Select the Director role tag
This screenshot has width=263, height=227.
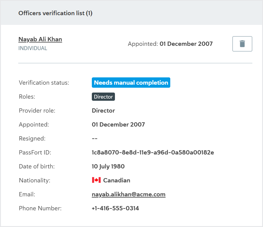[x=103, y=97]
